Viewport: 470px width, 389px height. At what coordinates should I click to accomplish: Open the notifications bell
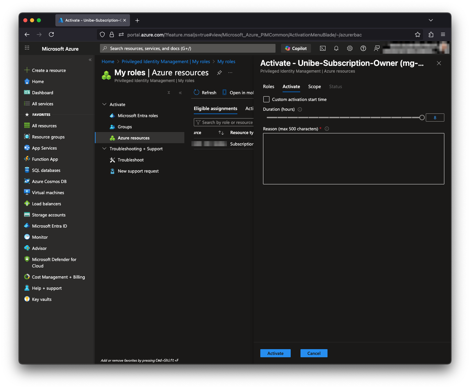[x=336, y=48]
